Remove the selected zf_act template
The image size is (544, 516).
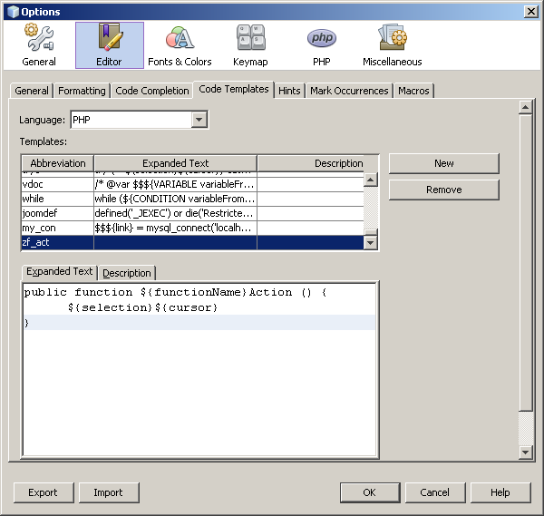pyautogui.click(x=443, y=190)
